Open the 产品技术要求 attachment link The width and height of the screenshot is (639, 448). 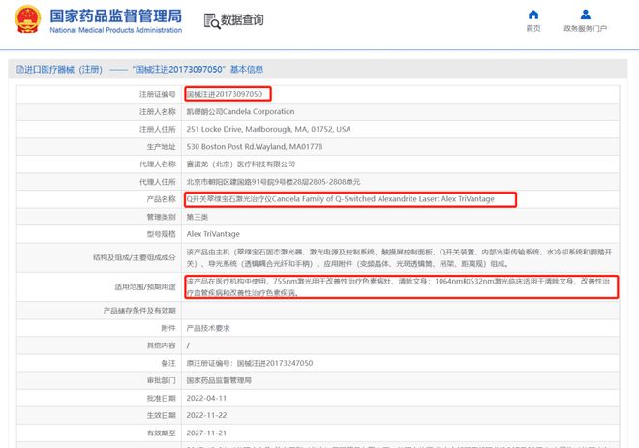pyautogui.click(x=208, y=328)
